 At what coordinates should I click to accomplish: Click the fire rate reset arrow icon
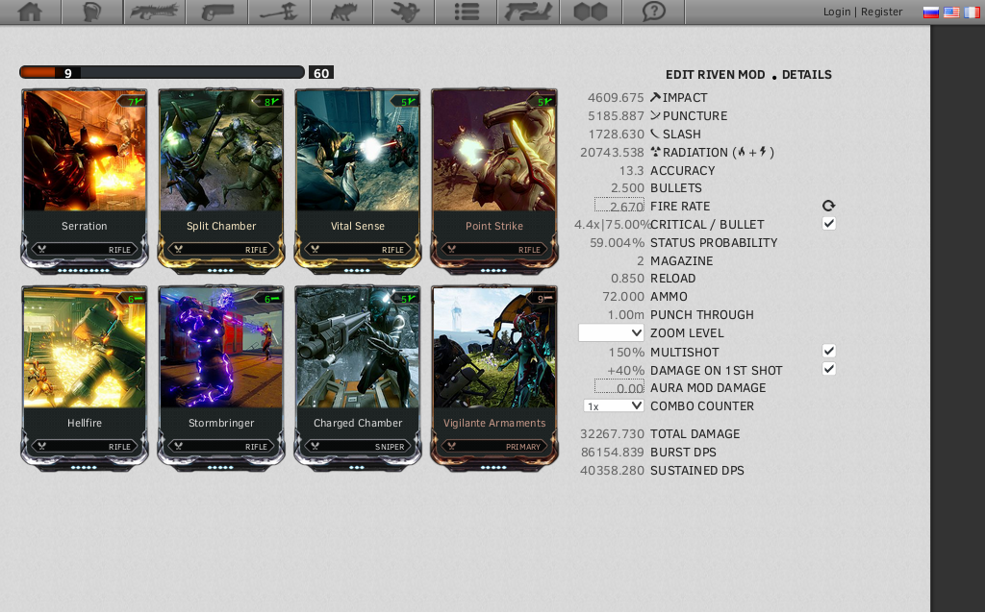click(828, 206)
